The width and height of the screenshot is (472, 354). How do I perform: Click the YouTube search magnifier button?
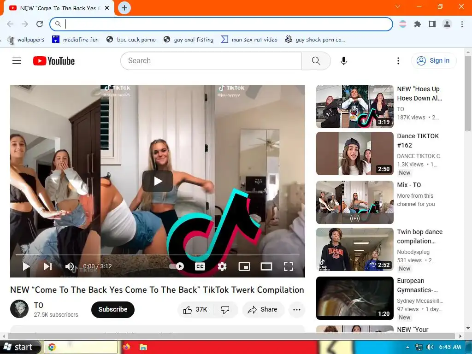click(316, 61)
